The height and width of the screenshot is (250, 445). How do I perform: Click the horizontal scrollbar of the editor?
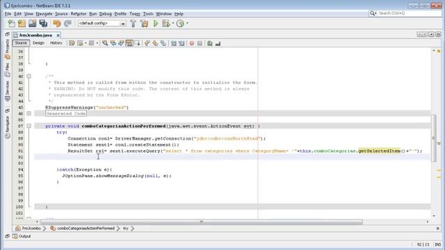click(202, 222)
